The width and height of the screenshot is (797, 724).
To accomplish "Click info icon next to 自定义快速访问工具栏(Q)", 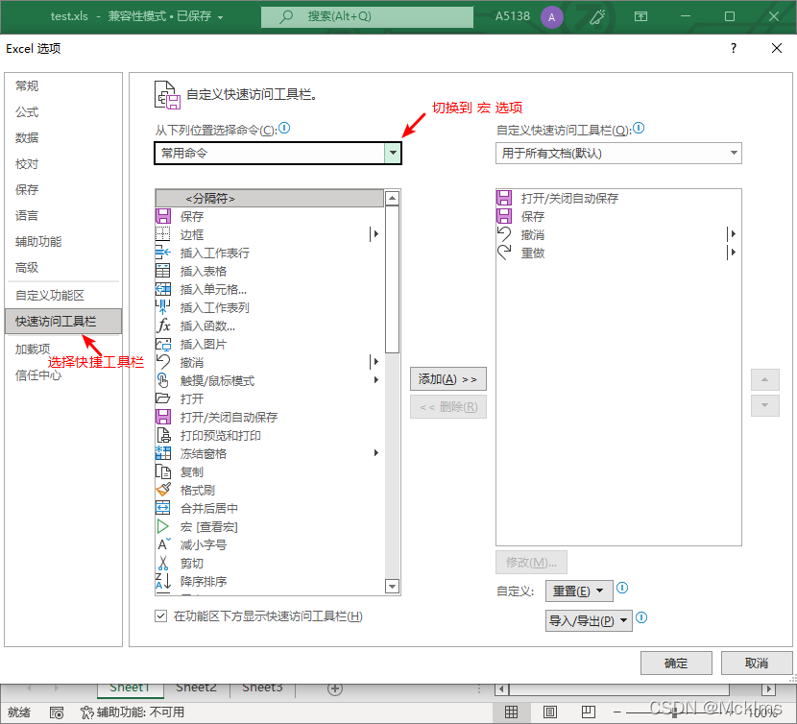I will tap(639, 128).
